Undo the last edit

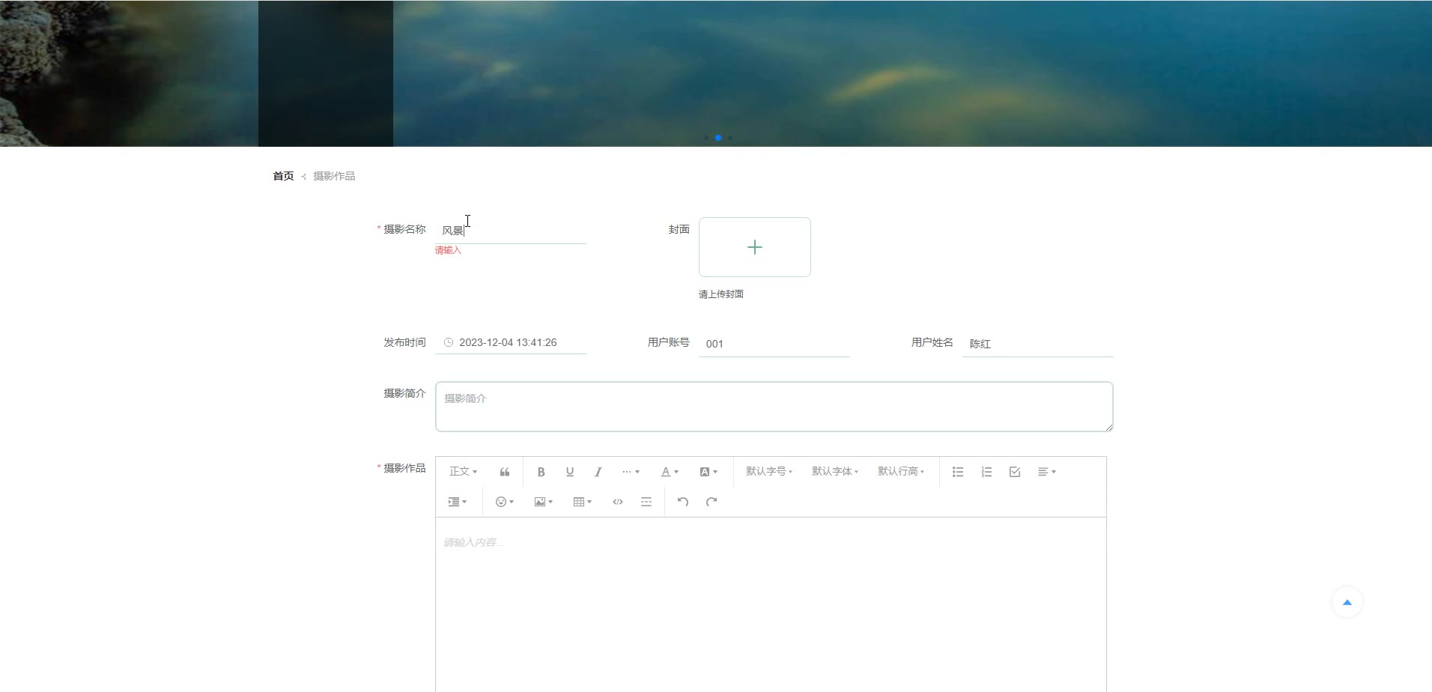tap(682, 502)
